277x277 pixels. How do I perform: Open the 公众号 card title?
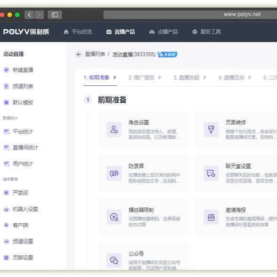click(x=136, y=253)
